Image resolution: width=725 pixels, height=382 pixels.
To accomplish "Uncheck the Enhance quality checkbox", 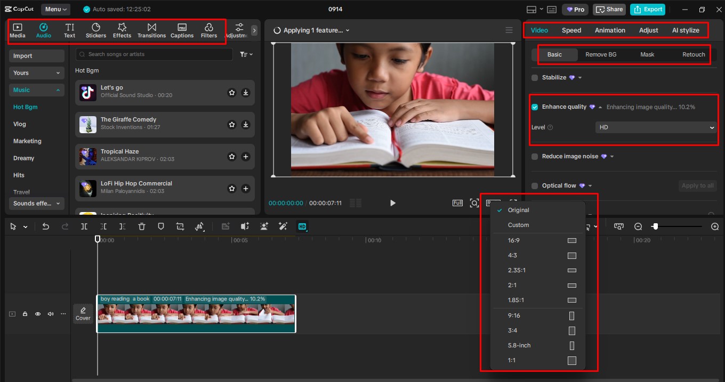I will coord(535,107).
